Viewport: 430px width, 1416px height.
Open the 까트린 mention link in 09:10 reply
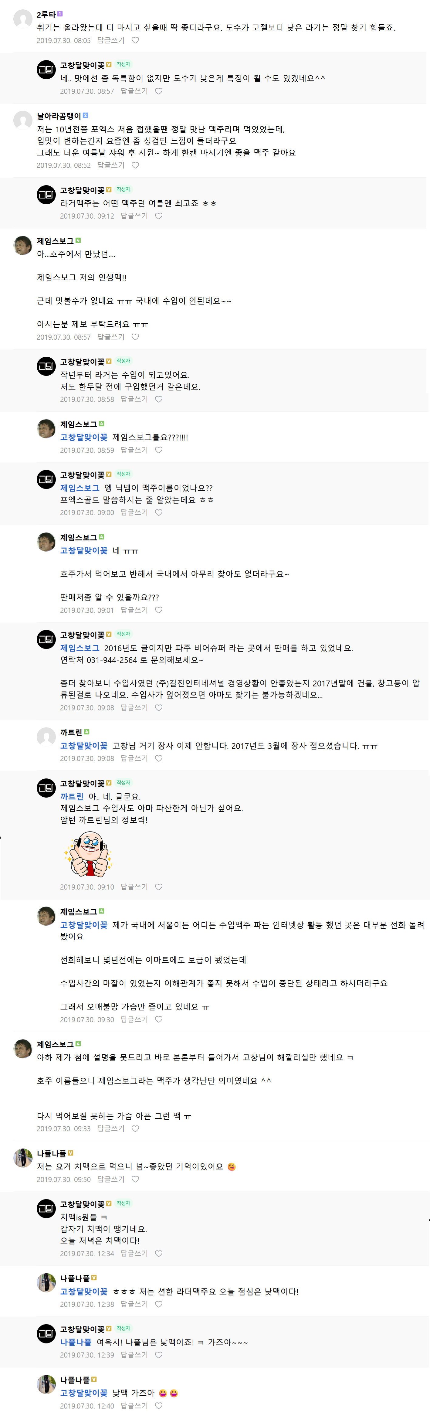pos(72,797)
